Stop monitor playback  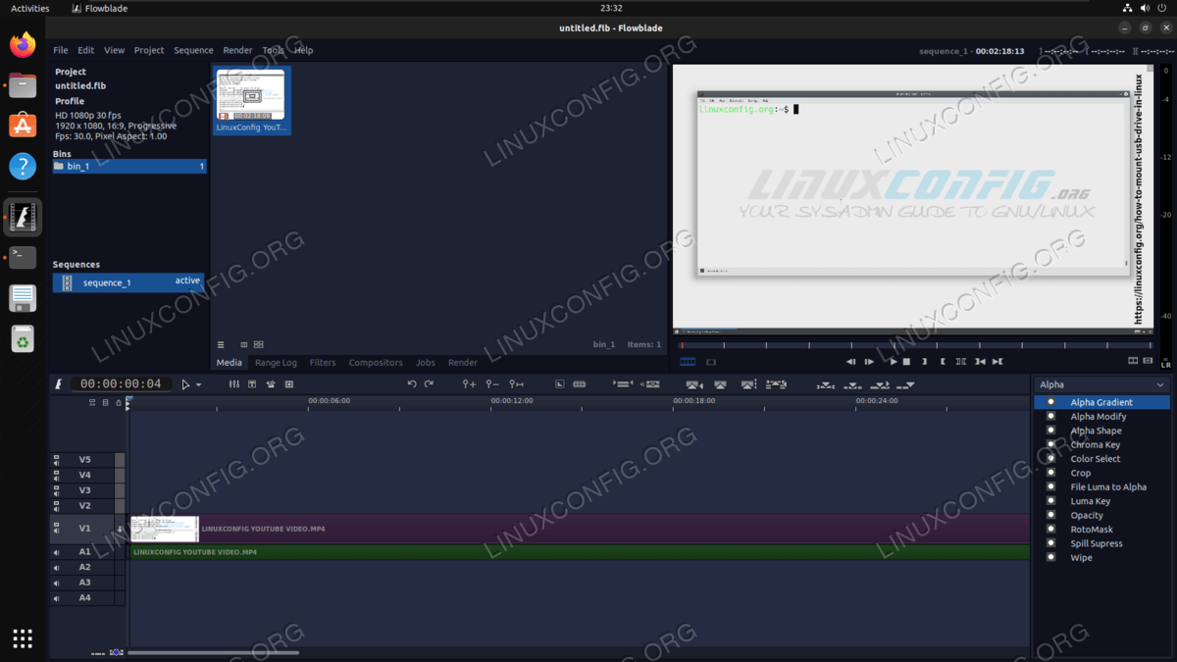[x=907, y=362]
